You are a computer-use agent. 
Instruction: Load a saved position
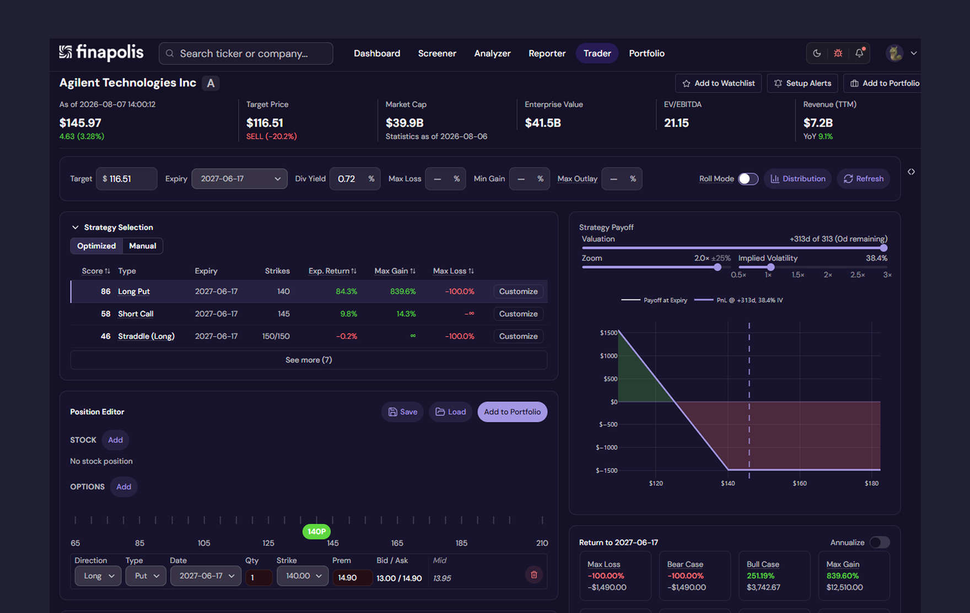(450, 412)
